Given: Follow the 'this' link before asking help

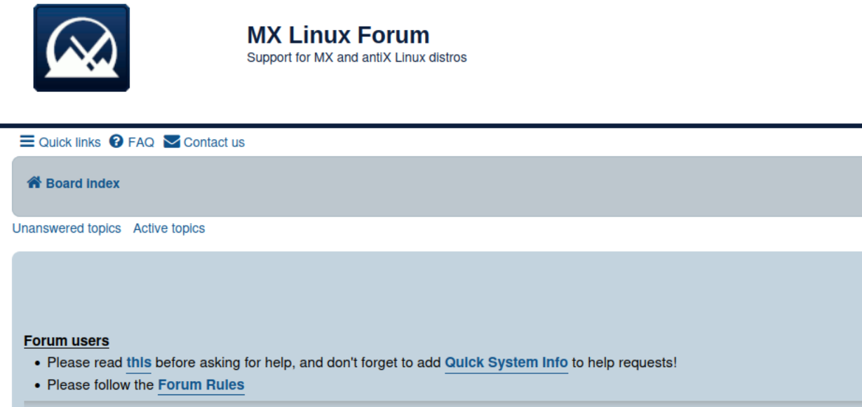Looking at the screenshot, I should click(139, 363).
